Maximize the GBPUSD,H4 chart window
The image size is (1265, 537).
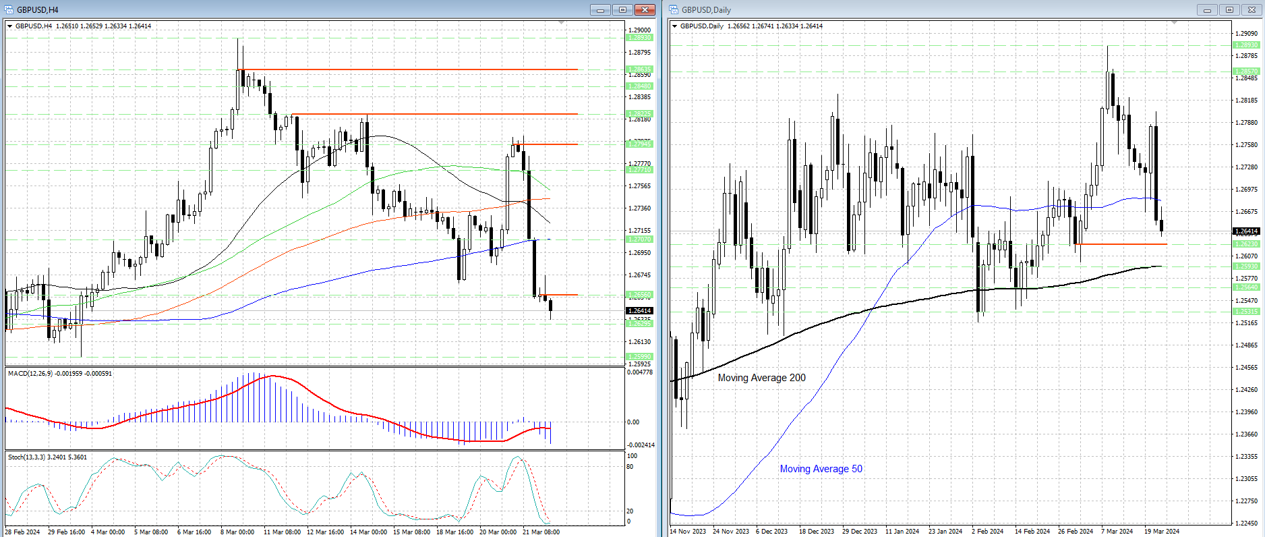[622, 9]
